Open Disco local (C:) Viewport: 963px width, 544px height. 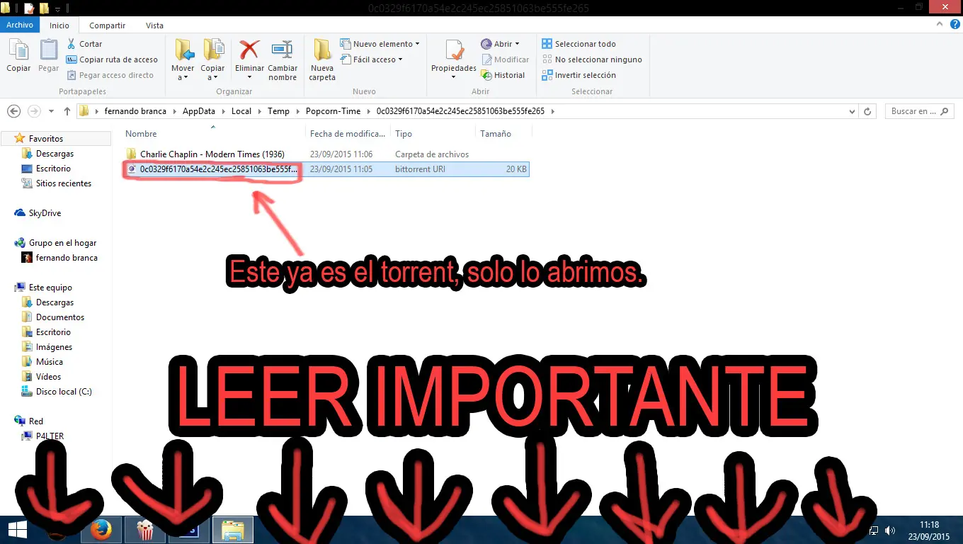(x=64, y=392)
